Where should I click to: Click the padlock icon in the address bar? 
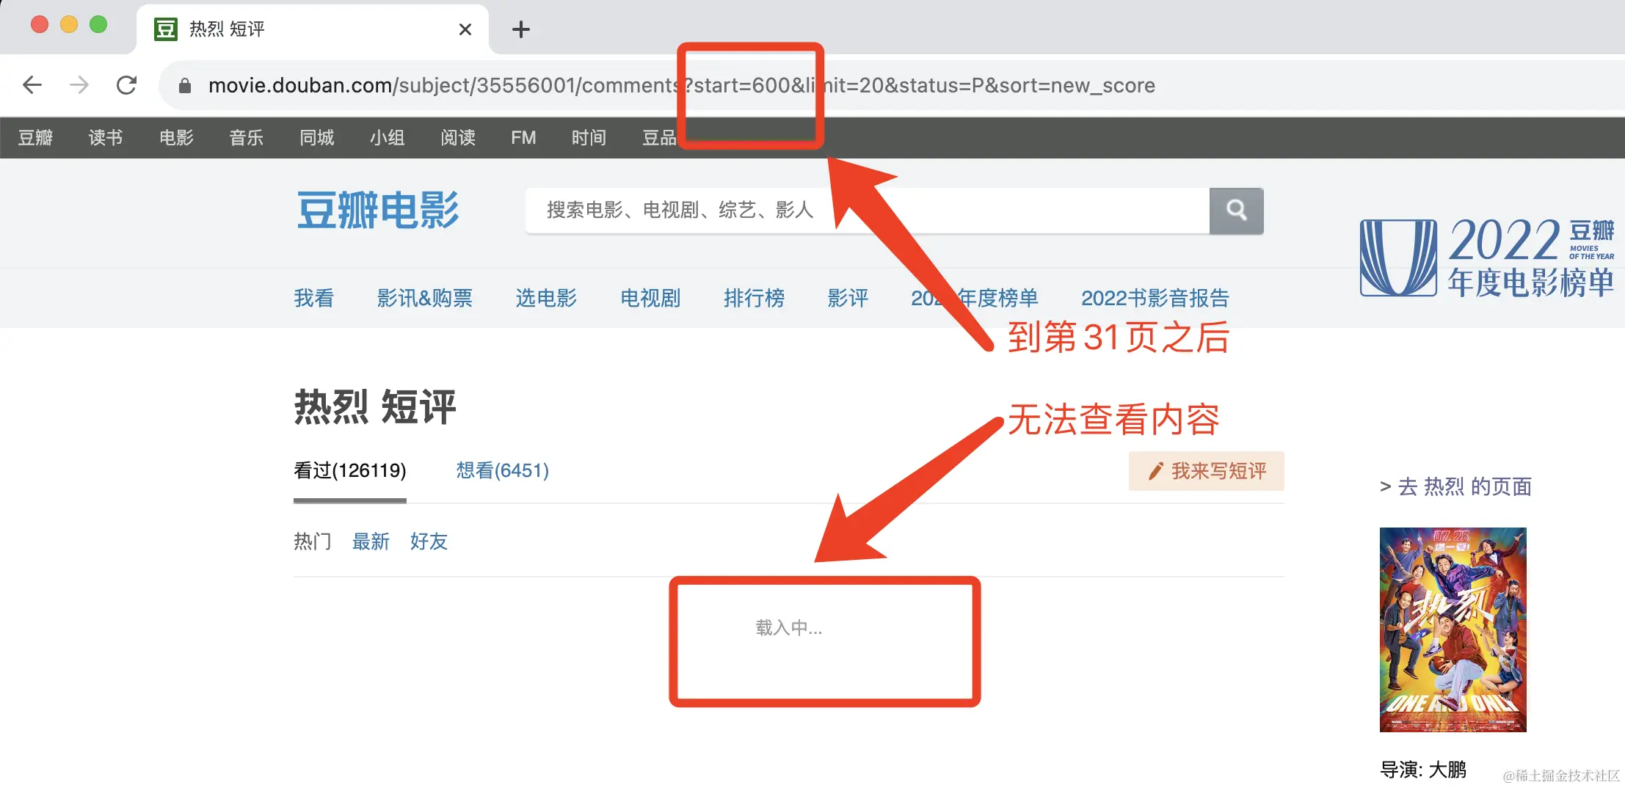185,86
